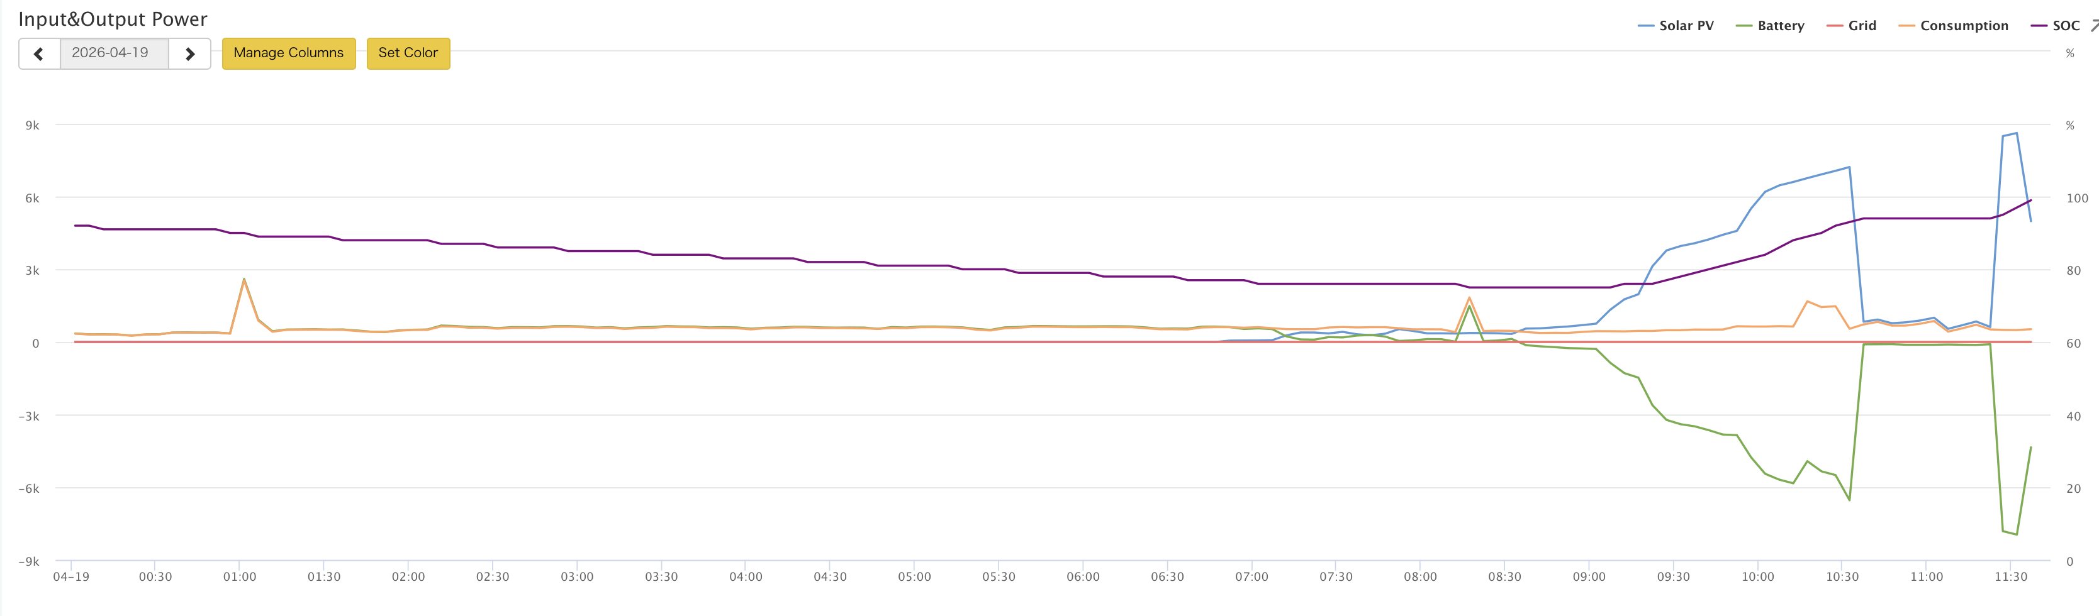Open Manage Columns
Viewport: 2099px width, 616px height.
[288, 53]
